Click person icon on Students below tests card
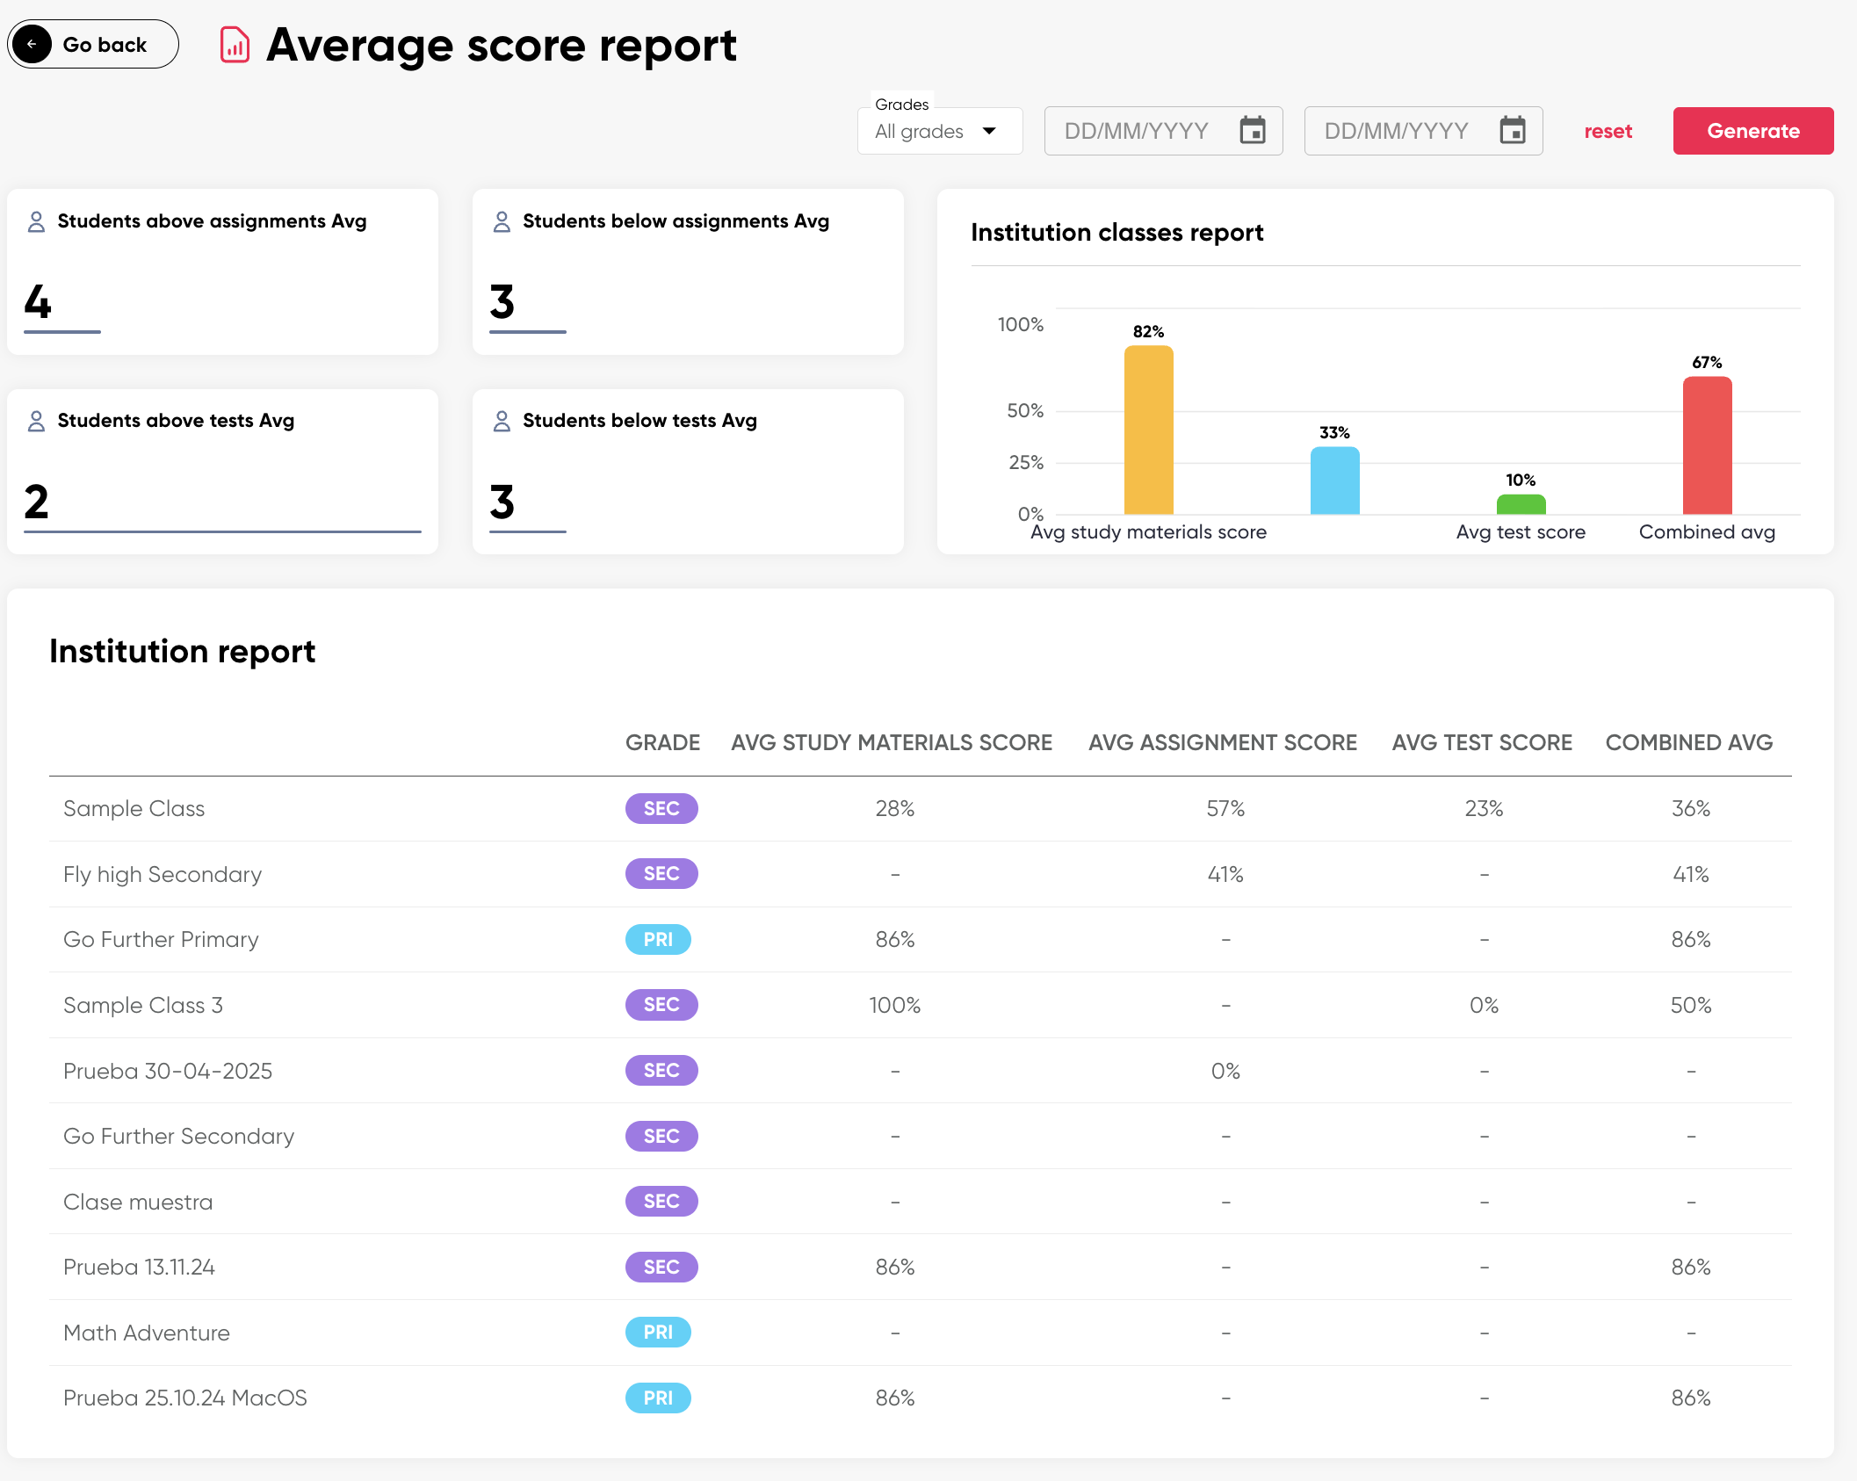Image resolution: width=1857 pixels, height=1481 pixels. coord(502,421)
